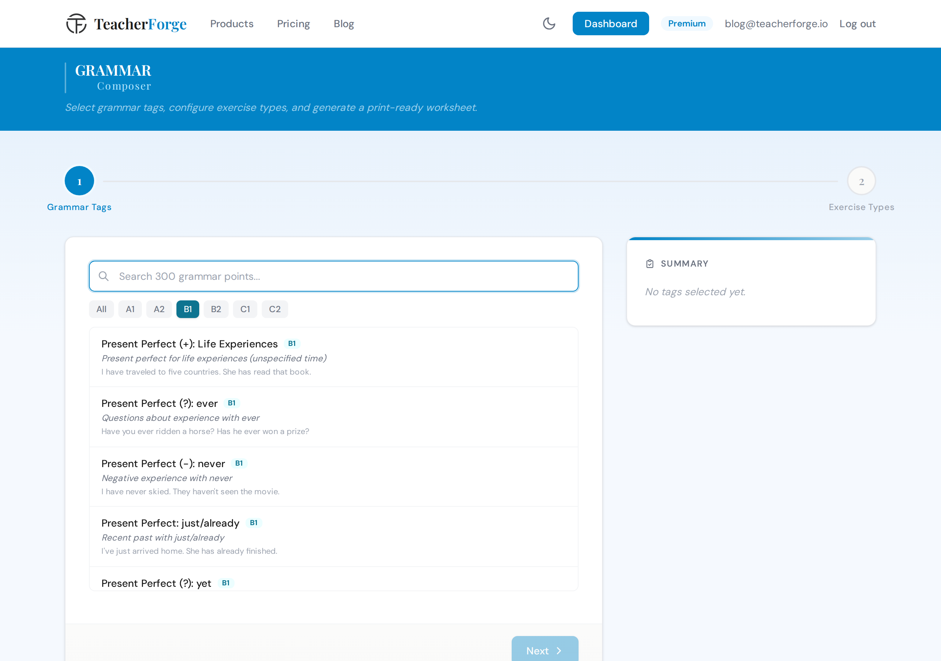Image resolution: width=941 pixels, height=661 pixels.
Task: Open the Pricing page
Action: click(x=293, y=24)
